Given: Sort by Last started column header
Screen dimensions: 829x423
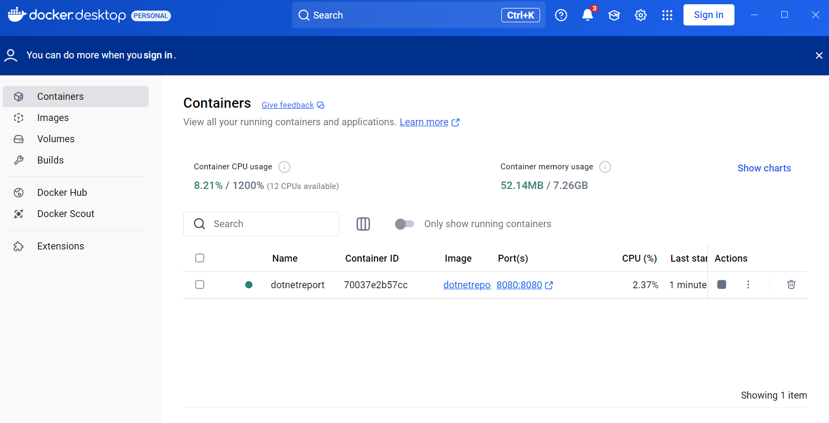Looking at the screenshot, I should (x=689, y=258).
